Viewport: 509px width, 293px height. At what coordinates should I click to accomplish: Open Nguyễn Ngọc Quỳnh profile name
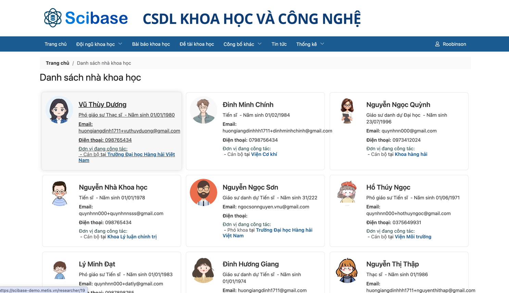click(x=398, y=105)
